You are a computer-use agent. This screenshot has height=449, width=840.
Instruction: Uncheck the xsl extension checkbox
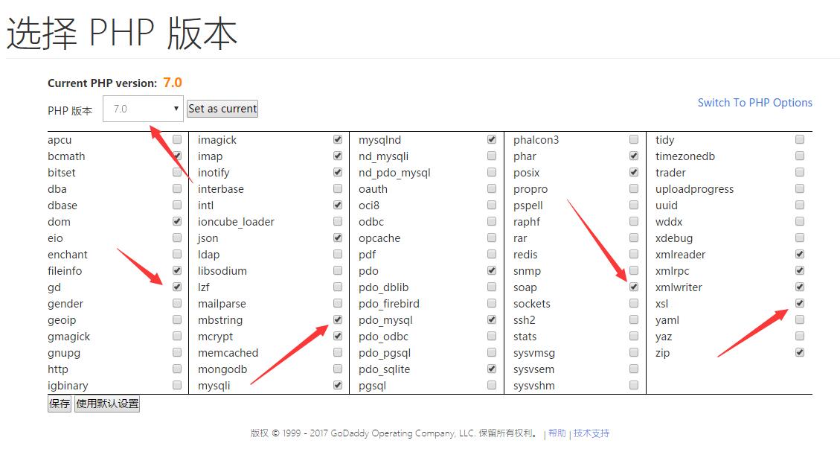point(800,303)
